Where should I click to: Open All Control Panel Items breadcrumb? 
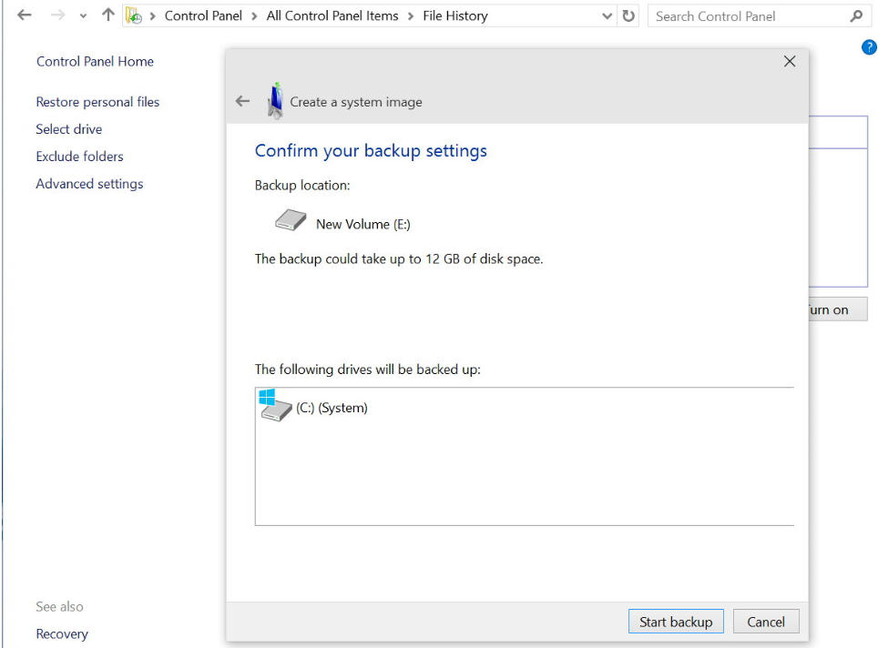click(332, 15)
